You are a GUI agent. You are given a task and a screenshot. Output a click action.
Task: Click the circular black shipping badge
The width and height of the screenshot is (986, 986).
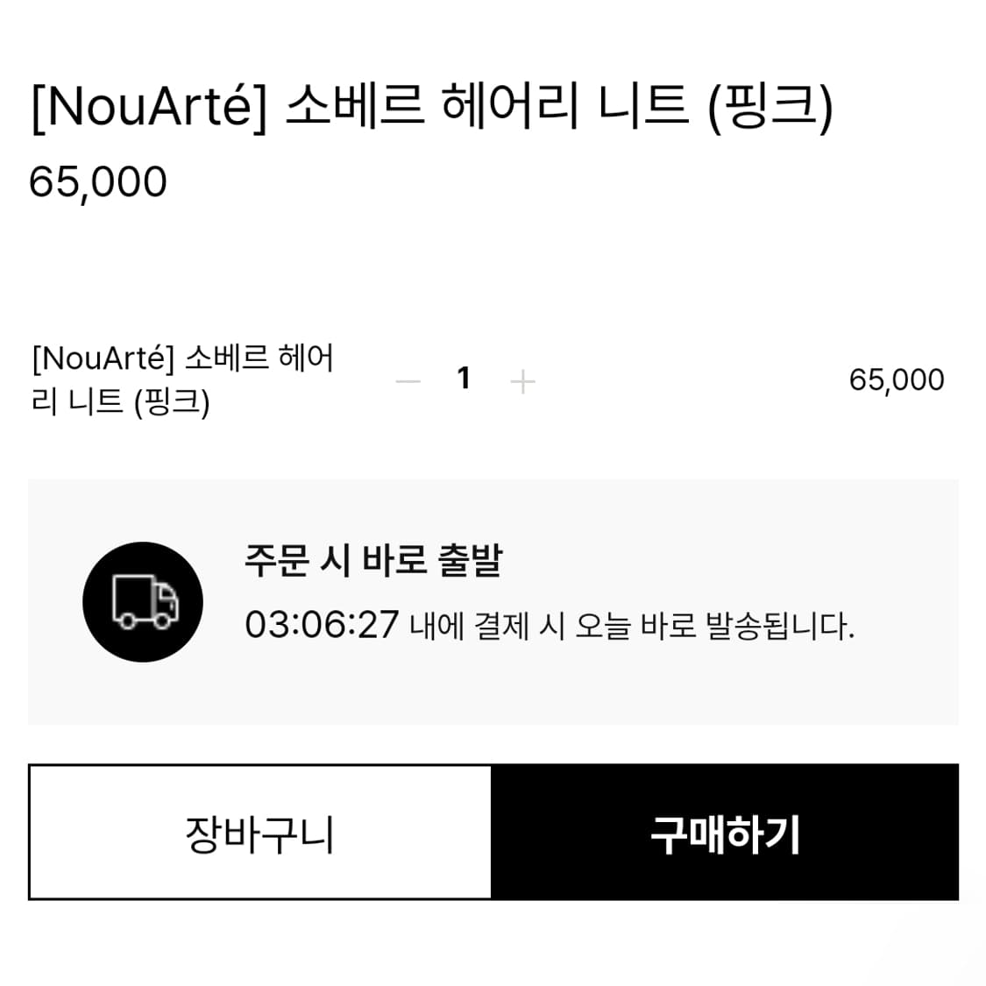(141, 601)
